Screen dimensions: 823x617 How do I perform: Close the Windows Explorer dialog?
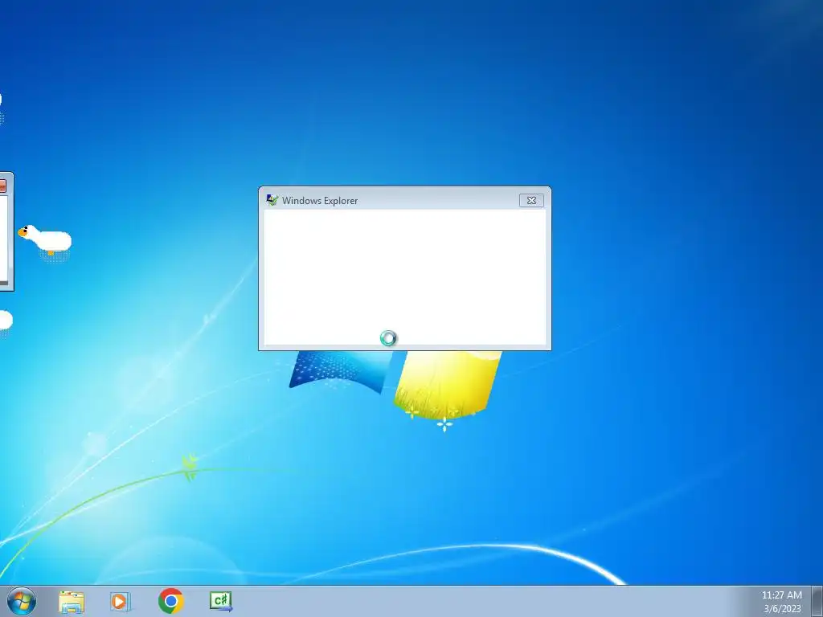(531, 200)
